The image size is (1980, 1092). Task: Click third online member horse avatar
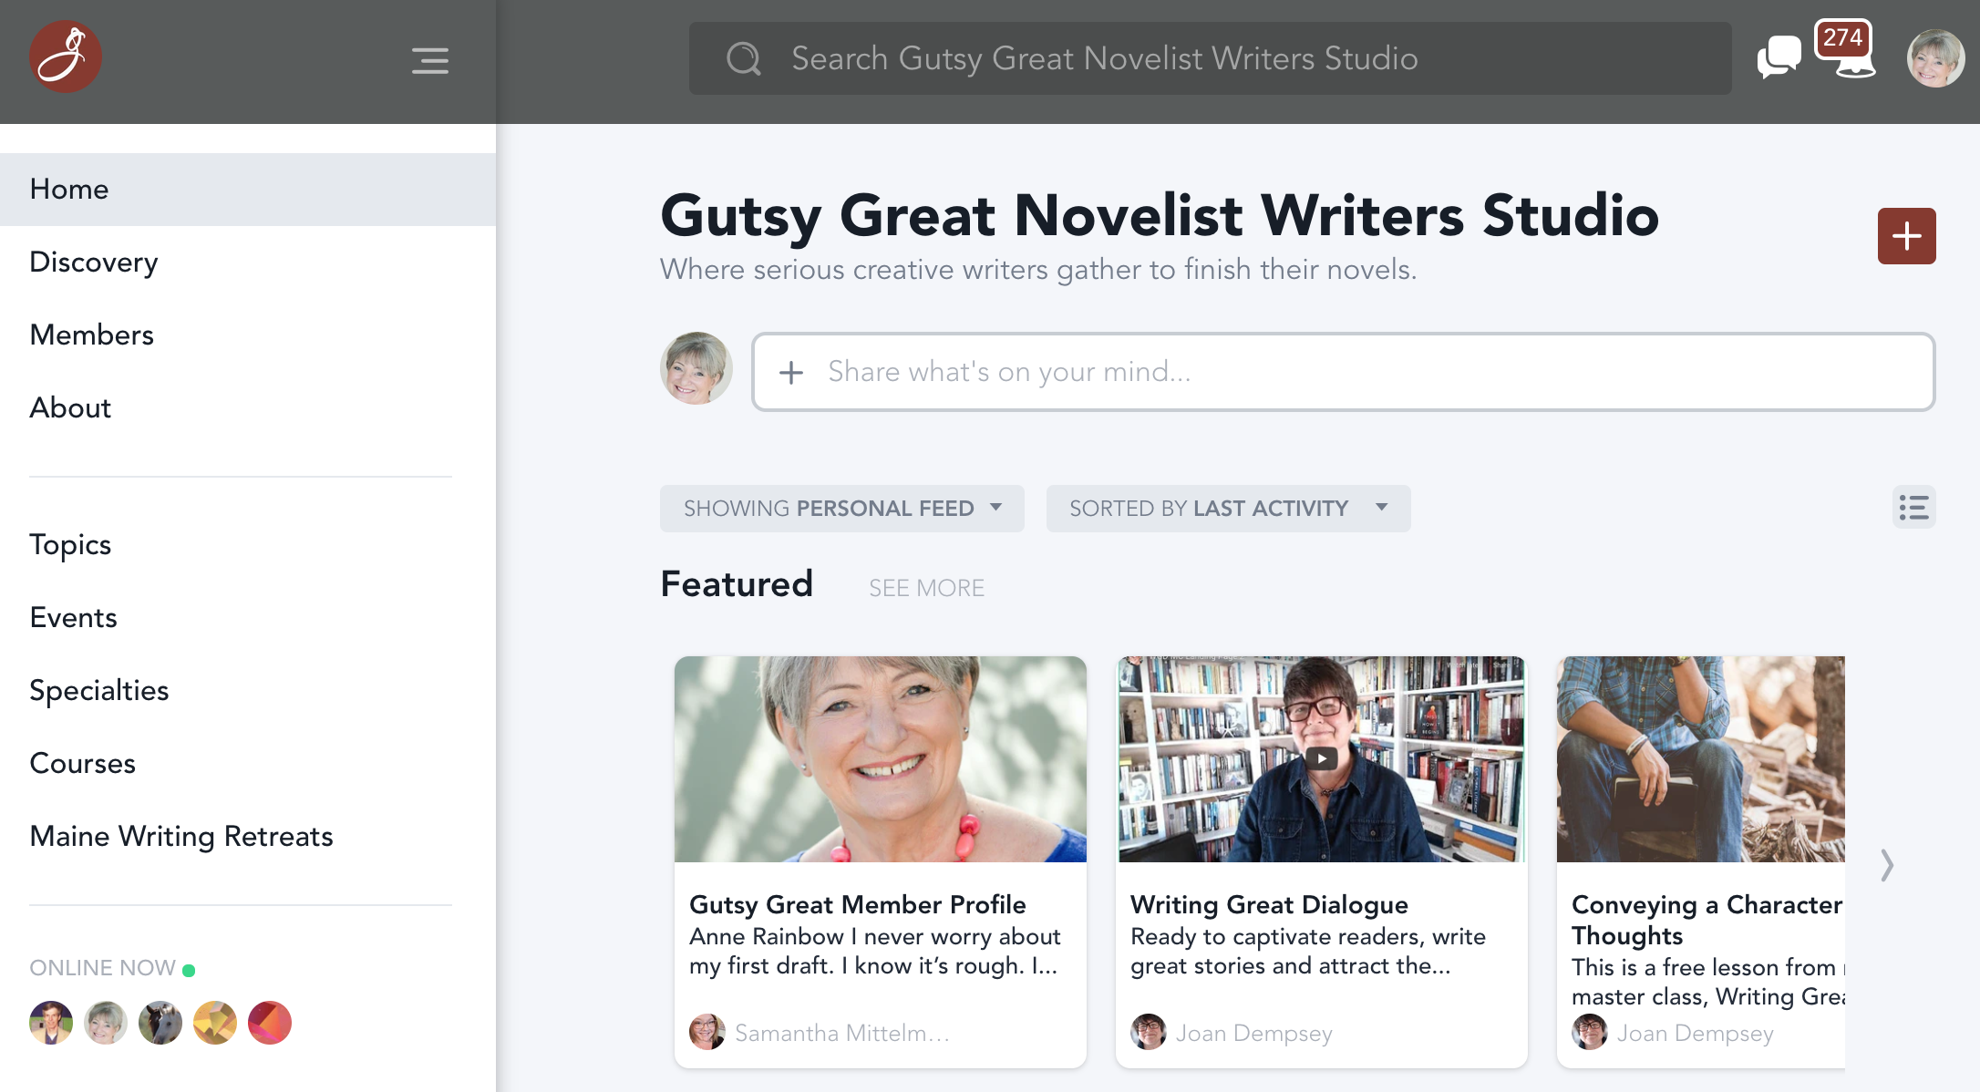coord(160,1023)
